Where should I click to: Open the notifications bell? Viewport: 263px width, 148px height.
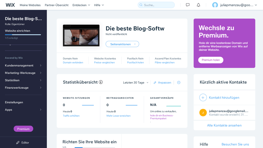pos(199,5)
